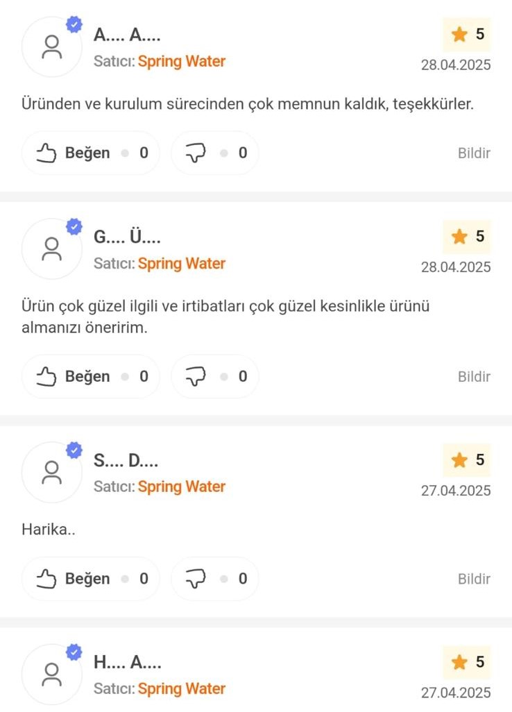Click the 5-star rating badge dated 27.04.2025 by S.... D....
512x712 pixels.
[x=467, y=459]
